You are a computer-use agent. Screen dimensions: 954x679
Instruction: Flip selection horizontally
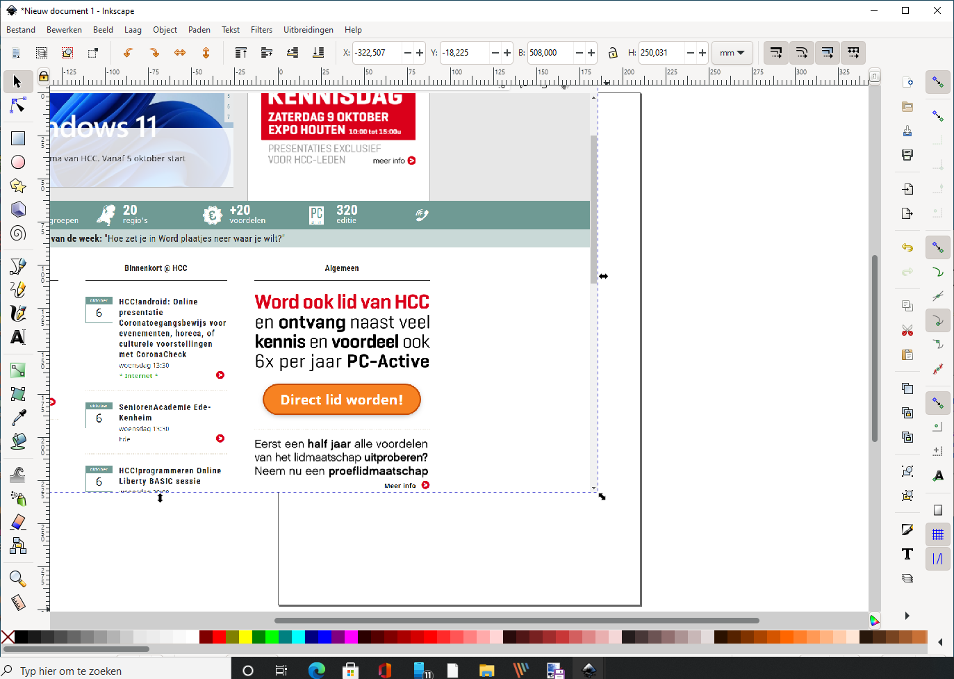[180, 53]
